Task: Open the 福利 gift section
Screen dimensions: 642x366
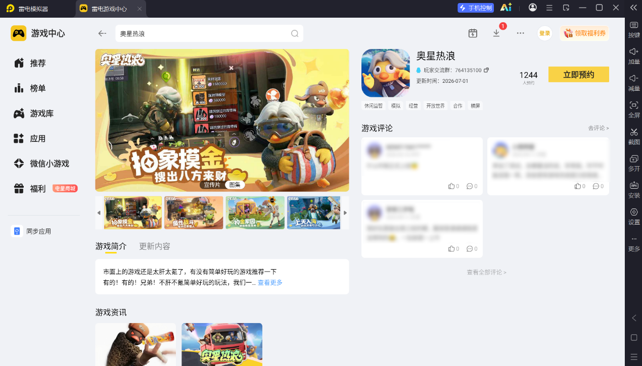Action: coord(30,189)
